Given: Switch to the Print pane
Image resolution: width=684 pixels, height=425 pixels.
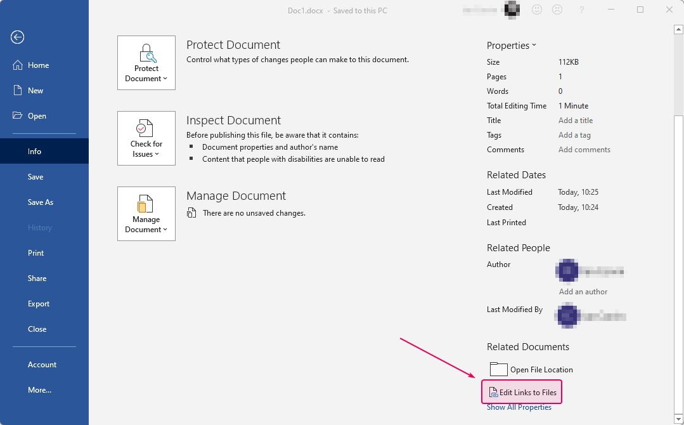Looking at the screenshot, I should pos(35,252).
